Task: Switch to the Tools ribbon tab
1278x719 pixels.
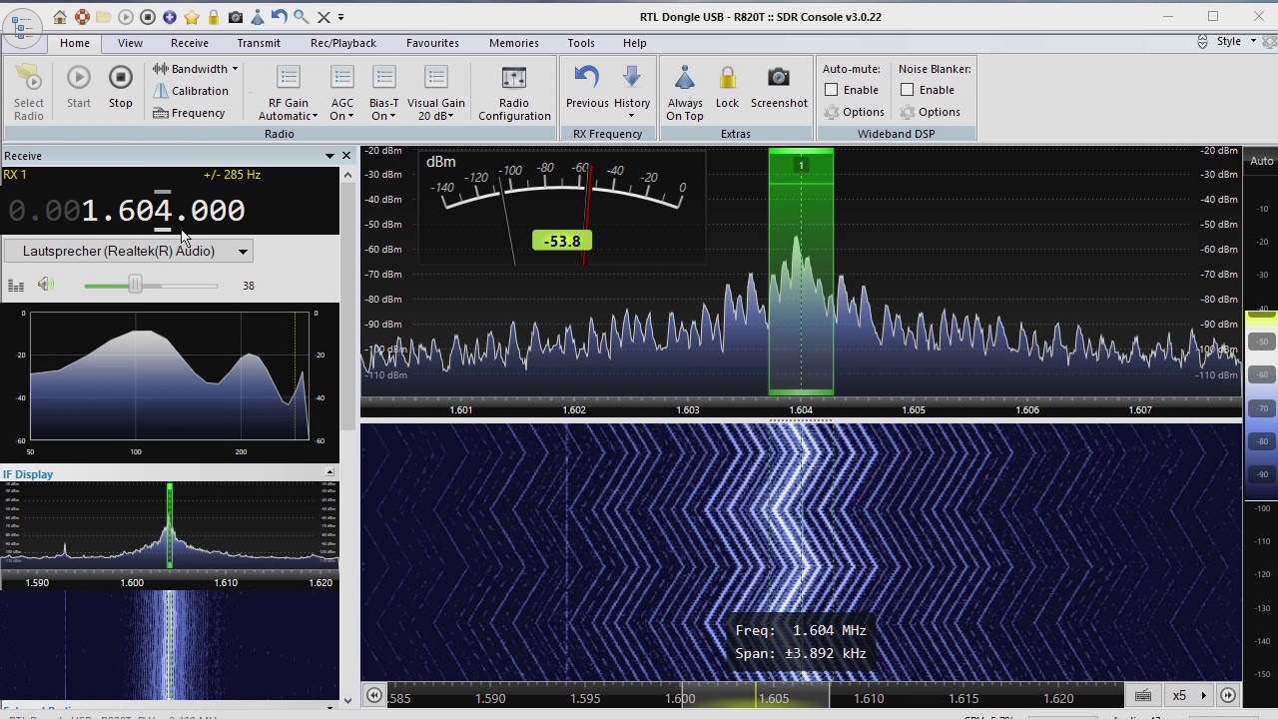Action: [x=581, y=43]
